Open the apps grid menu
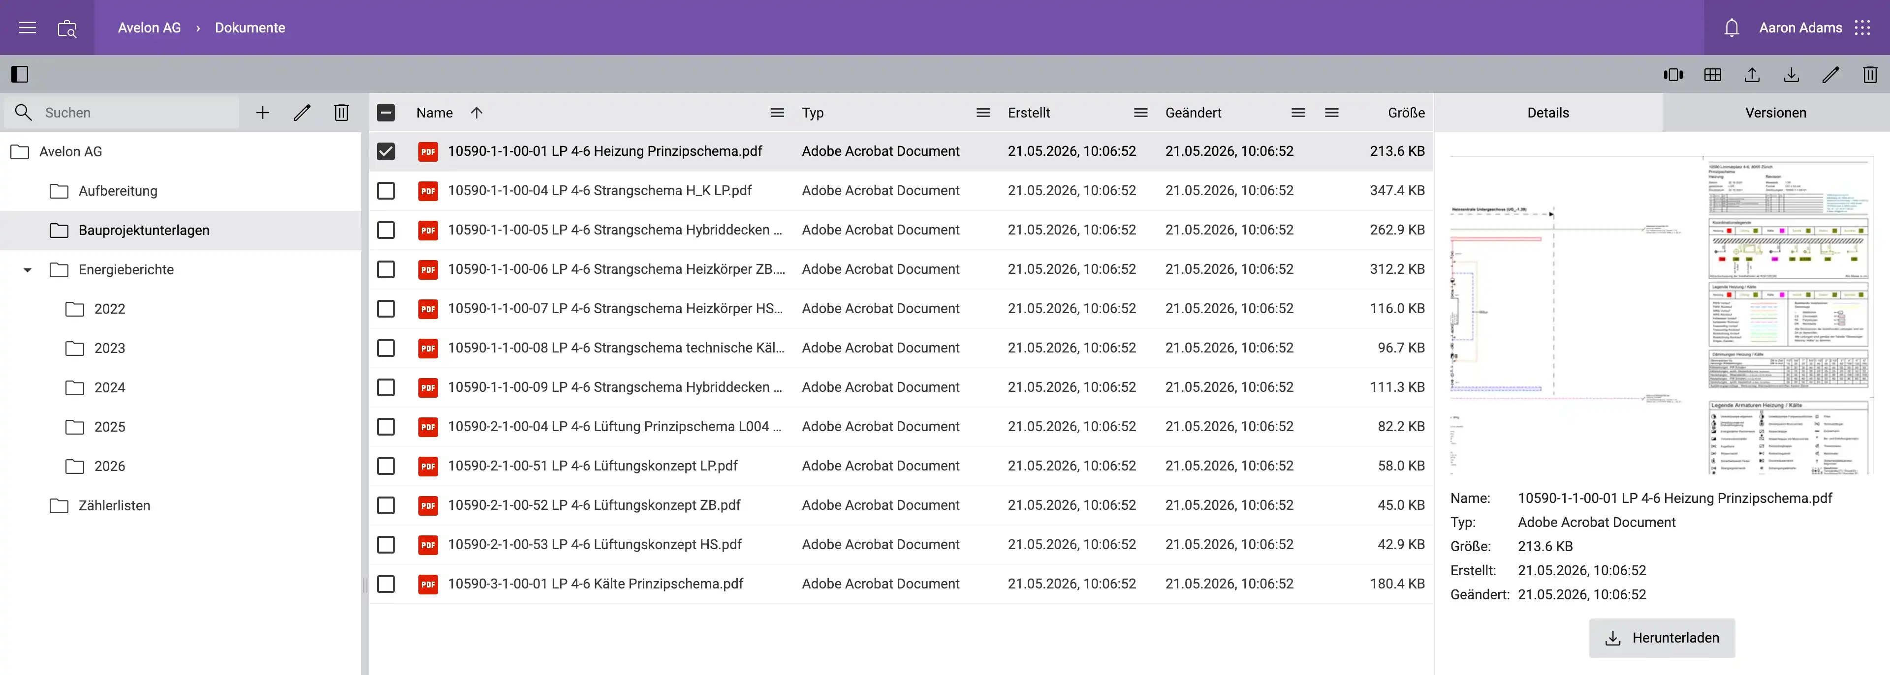The height and width of the screenshot is (675, 1890). (x=1862, y=28)
